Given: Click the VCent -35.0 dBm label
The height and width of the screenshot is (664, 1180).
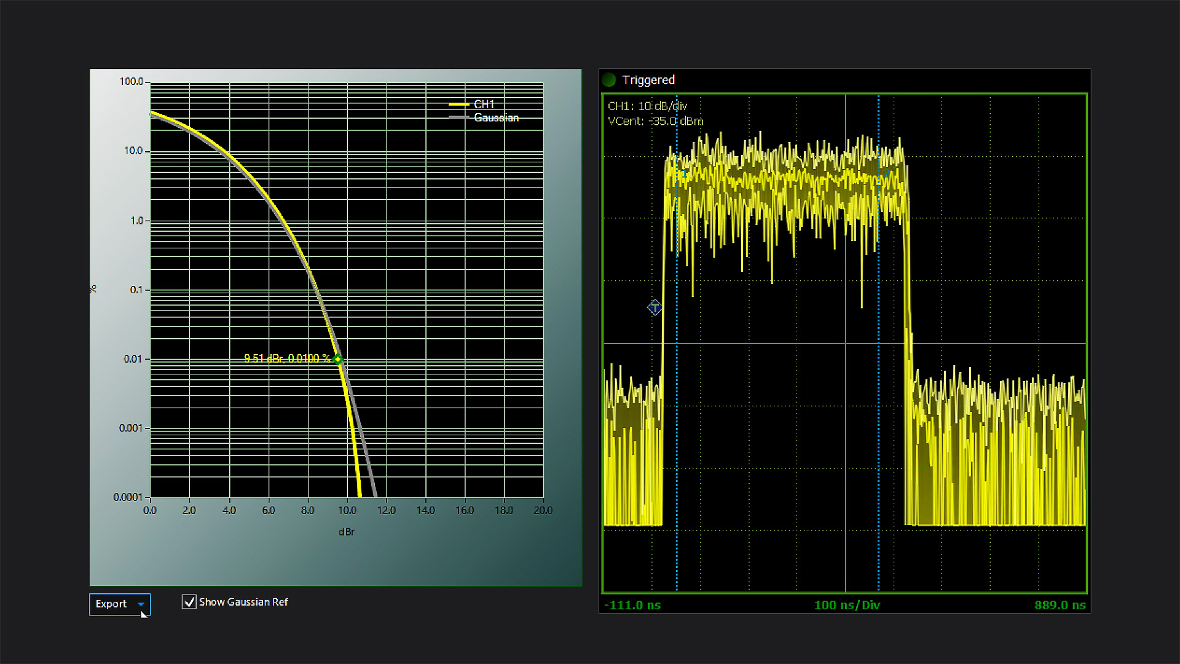Looking at the screenshot, I should [655, 121].
